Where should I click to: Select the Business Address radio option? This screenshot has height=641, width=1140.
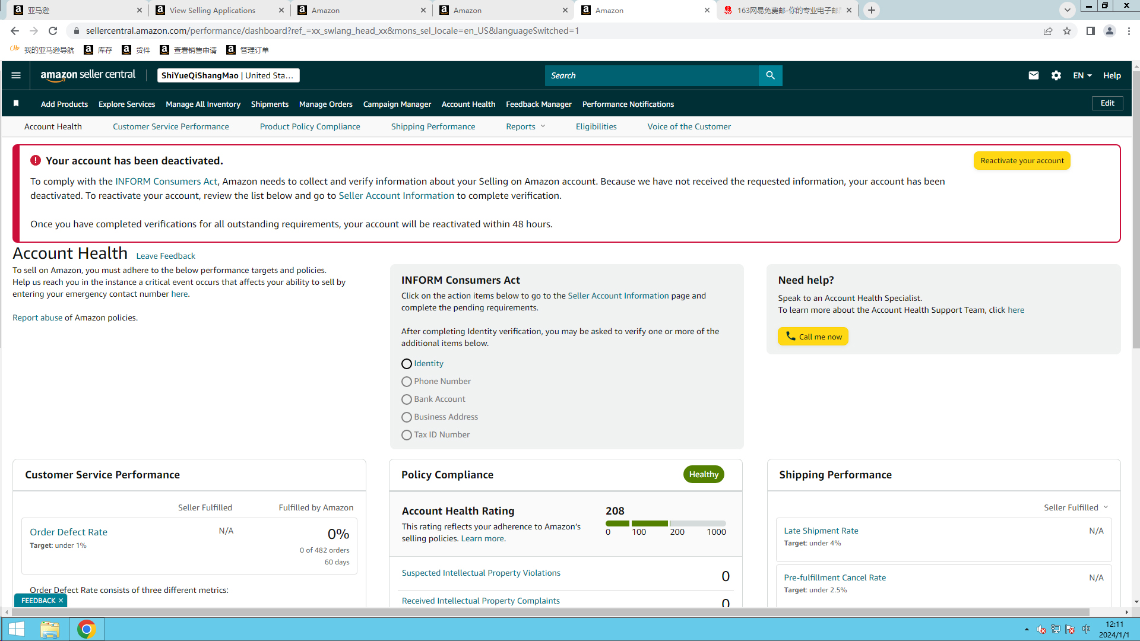(x=407, y=417)
